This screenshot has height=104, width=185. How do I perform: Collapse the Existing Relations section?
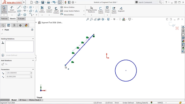tap(33, 39)
